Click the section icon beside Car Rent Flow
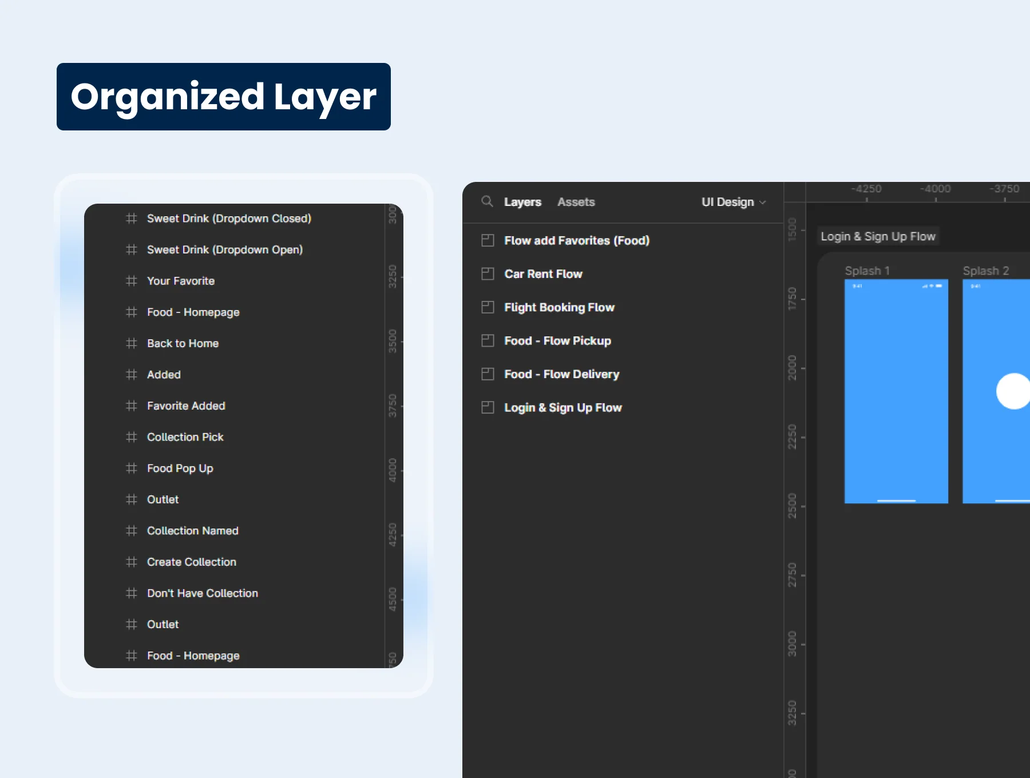 point(488,274)
